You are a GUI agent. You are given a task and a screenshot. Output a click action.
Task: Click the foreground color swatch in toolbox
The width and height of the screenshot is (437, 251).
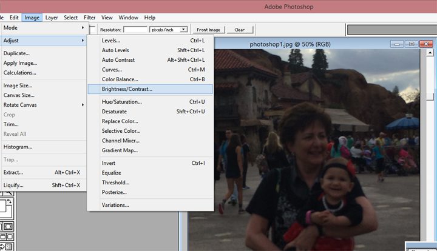(3, 206)
